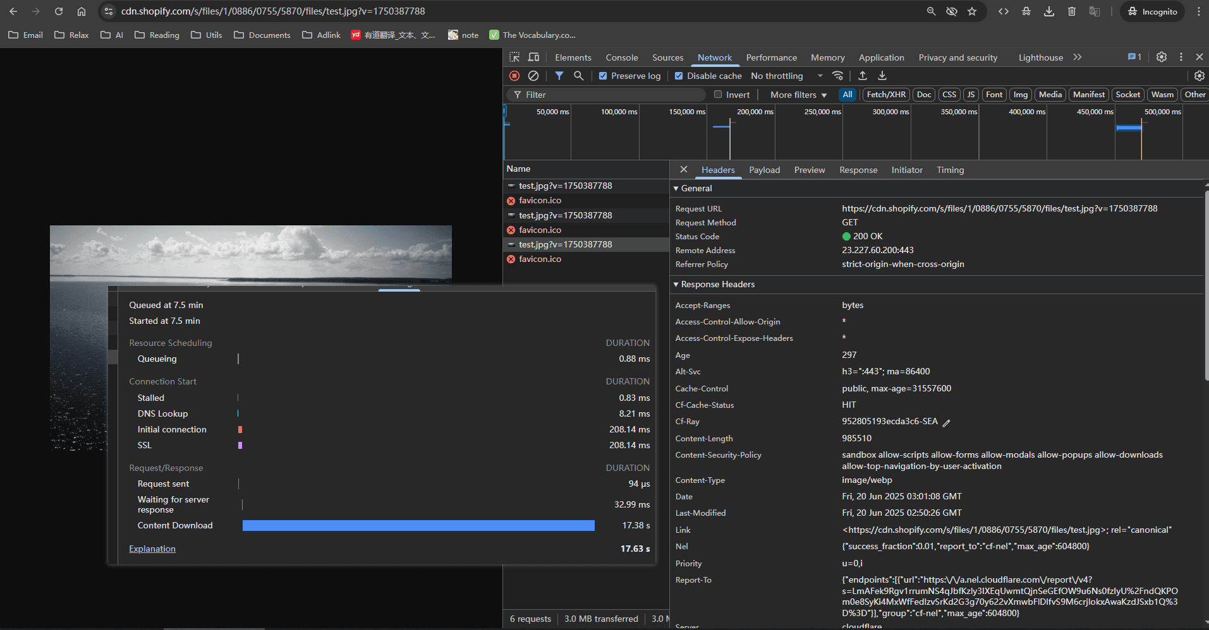Open the network search icon

[x=578, y=76]
